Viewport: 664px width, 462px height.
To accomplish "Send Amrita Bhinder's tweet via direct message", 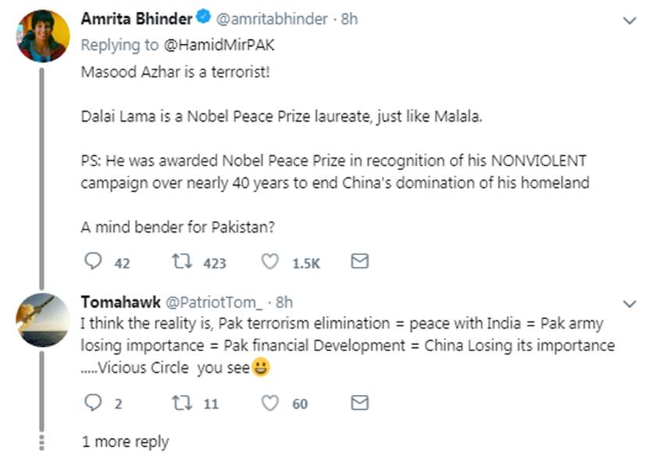I will (359, 262).
